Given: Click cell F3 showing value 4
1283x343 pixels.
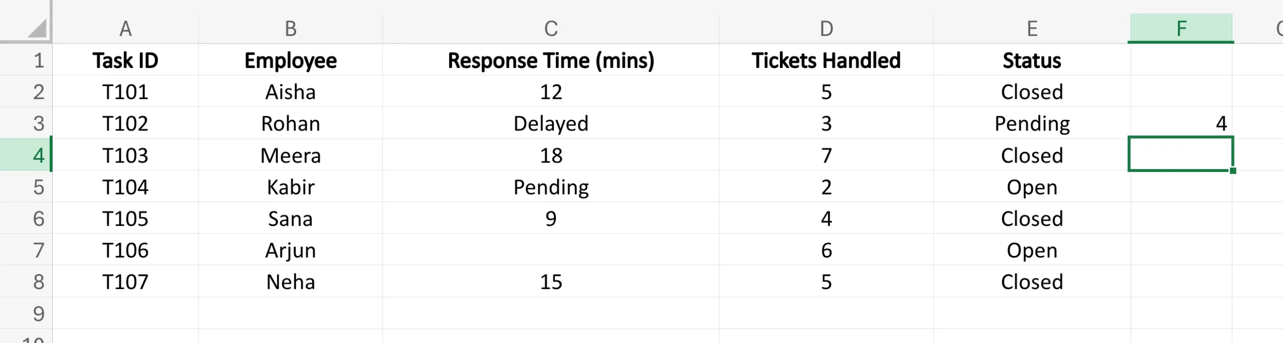Looking at the screenshot, I should coord(1181,123).
